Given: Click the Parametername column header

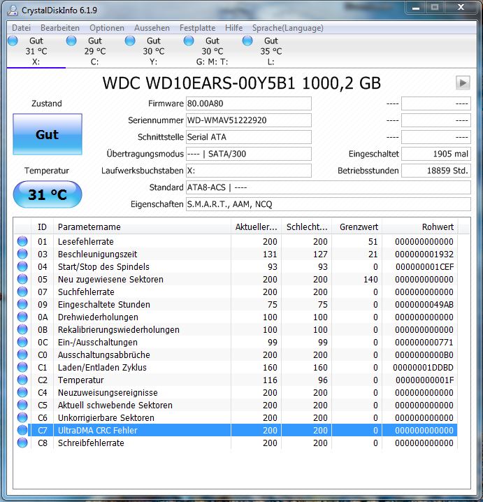Looking at the screenshot, I should tap(142, 227).
